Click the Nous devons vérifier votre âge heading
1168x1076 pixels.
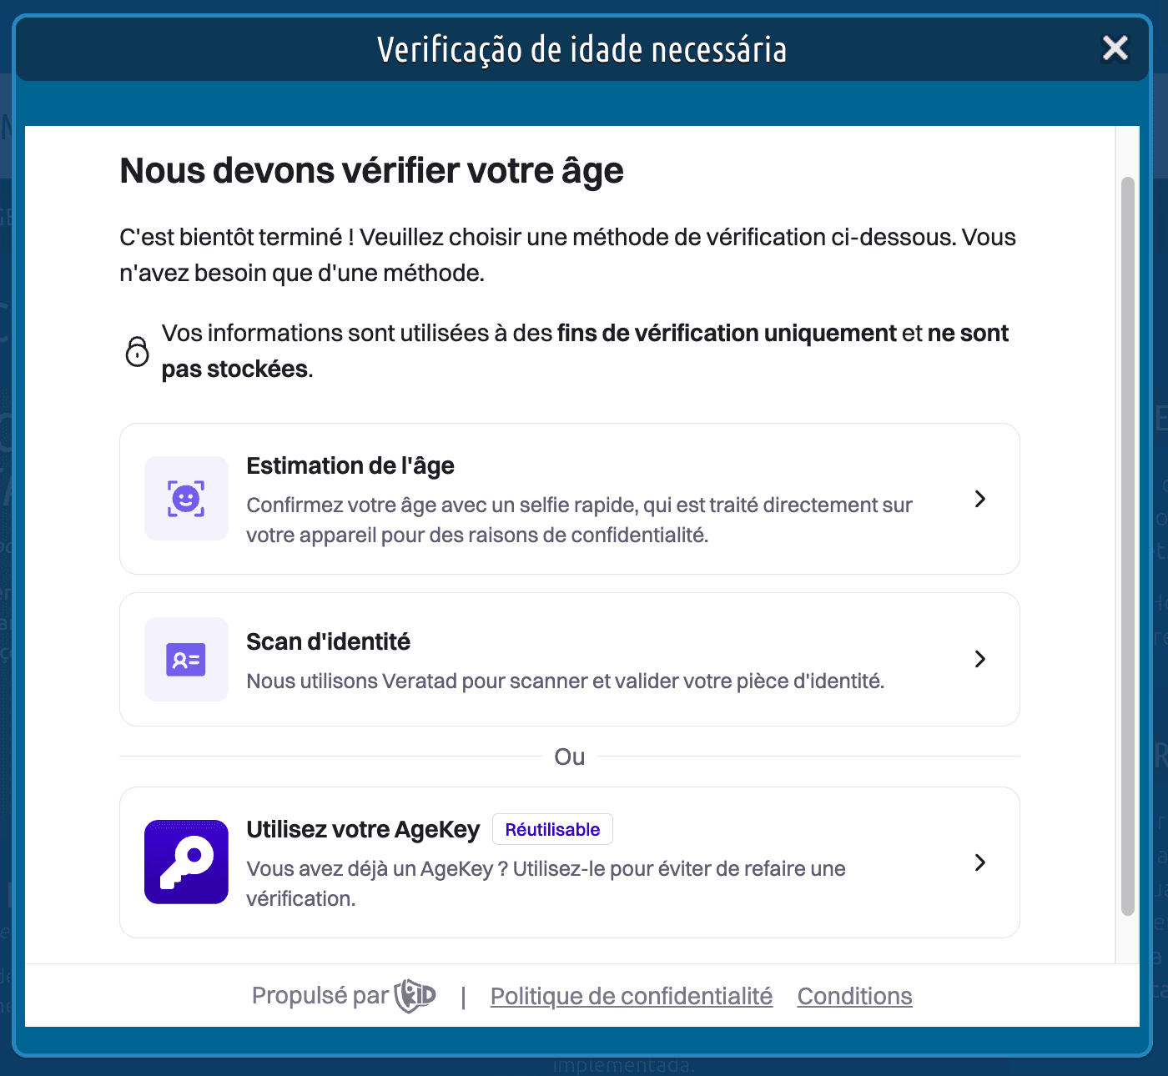pos(371,171)
